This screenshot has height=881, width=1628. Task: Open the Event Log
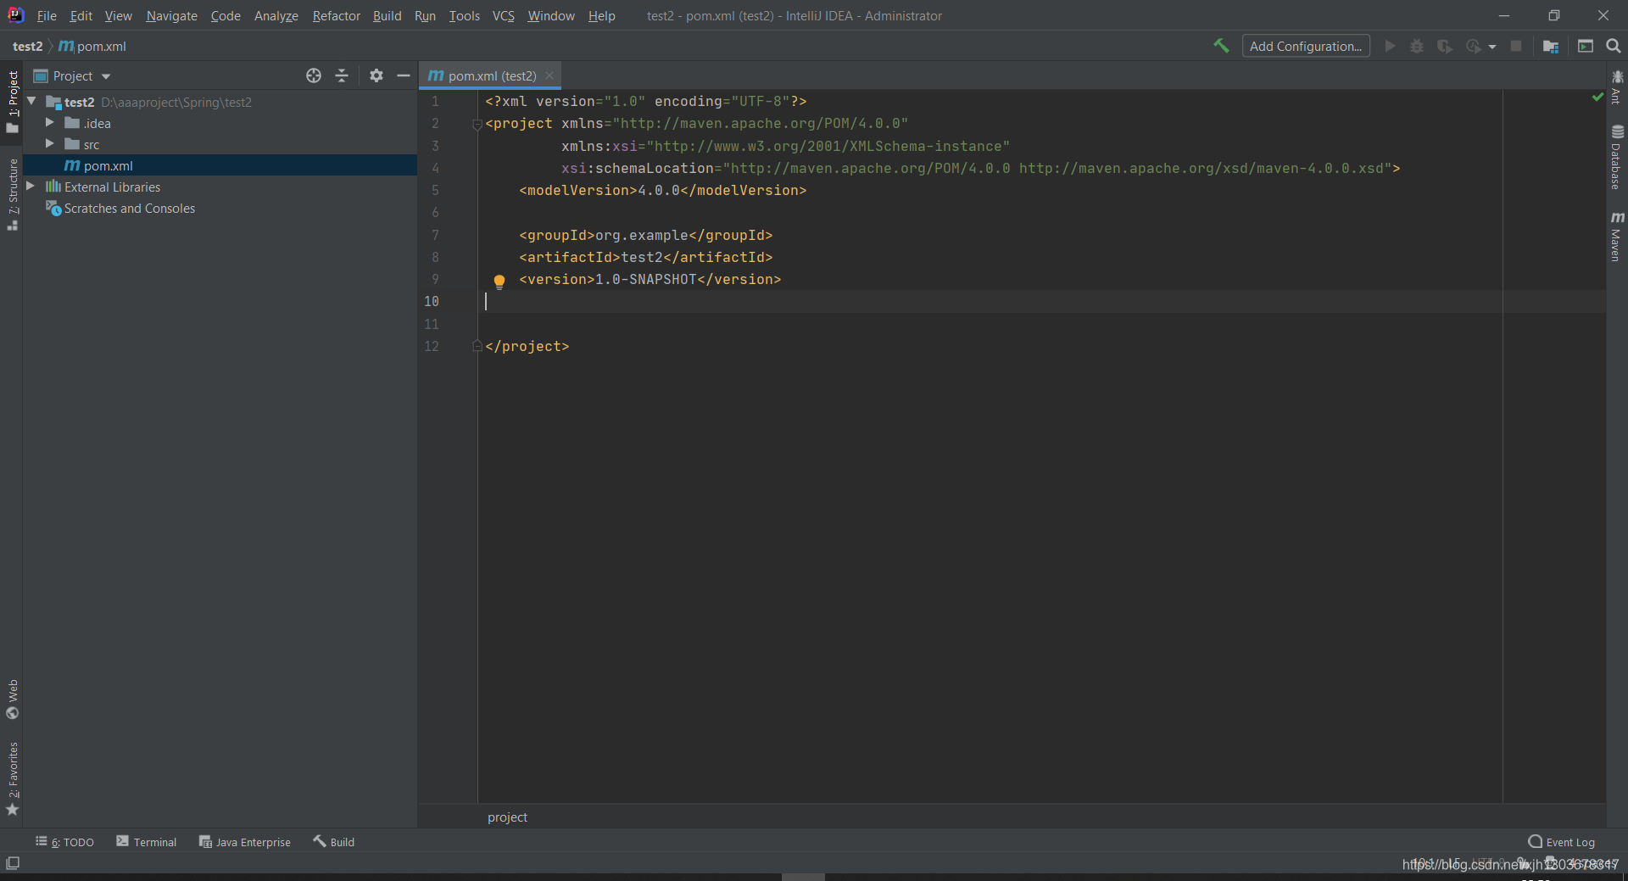[1561, 841]
